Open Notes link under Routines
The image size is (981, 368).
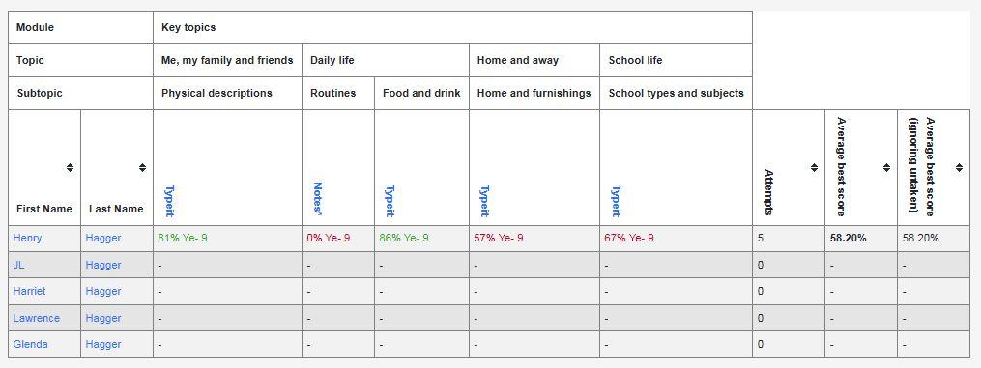point(318,198)
